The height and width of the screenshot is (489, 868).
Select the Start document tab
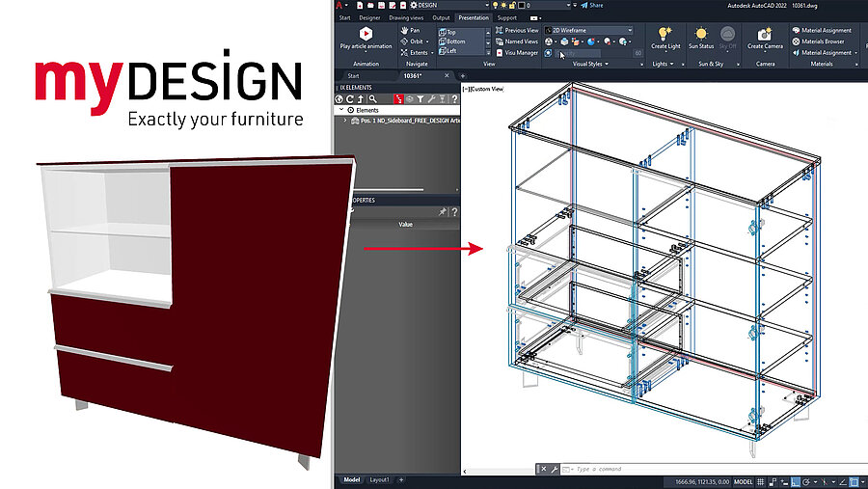tap(353, 76)
